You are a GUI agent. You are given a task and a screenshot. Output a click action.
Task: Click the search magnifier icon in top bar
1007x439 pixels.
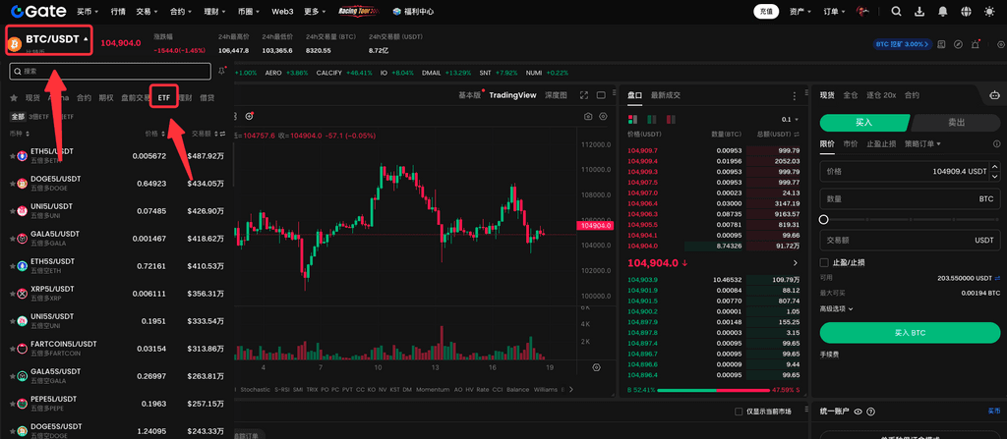(x=896, y=12)
